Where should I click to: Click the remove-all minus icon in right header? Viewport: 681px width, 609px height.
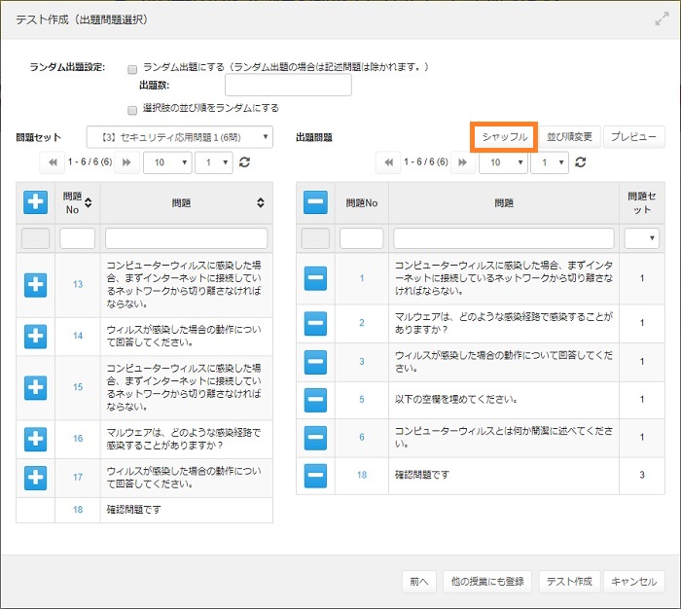click(315, 202)
